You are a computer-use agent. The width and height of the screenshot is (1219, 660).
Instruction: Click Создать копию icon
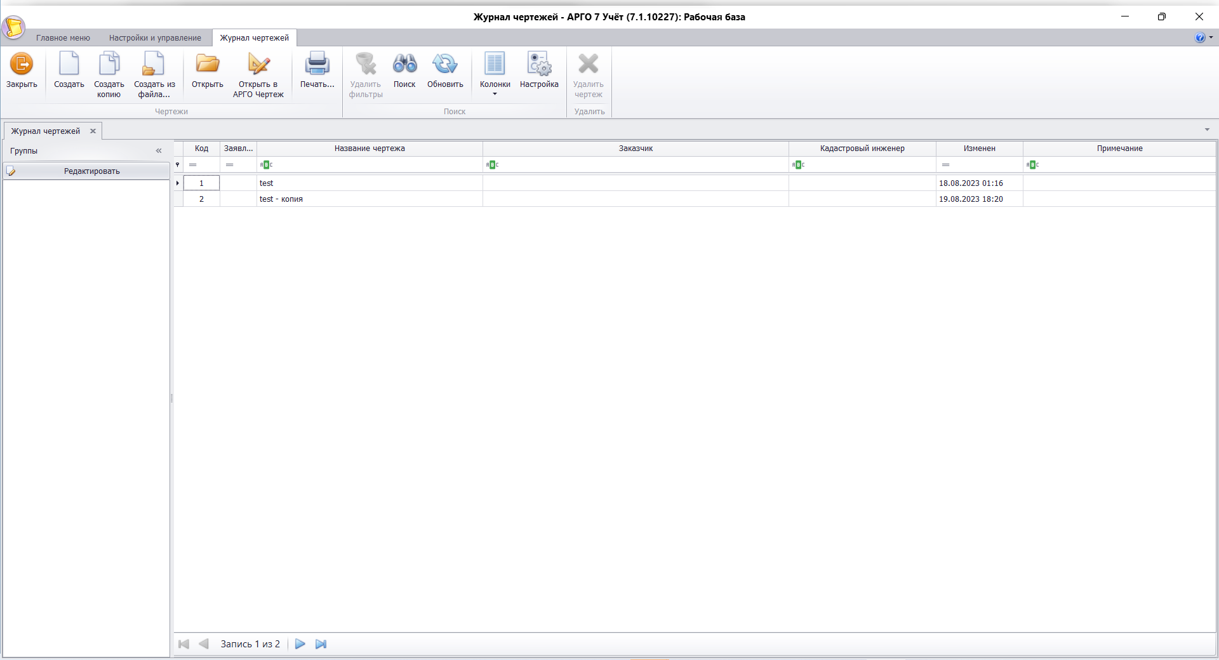(109, 64)
